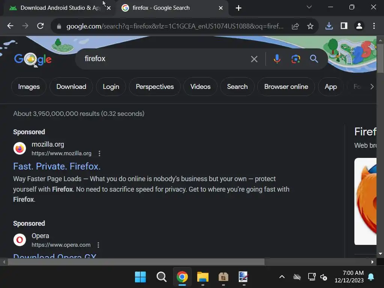
Task: Show hidden system tray icons
Action: point(282,277)
